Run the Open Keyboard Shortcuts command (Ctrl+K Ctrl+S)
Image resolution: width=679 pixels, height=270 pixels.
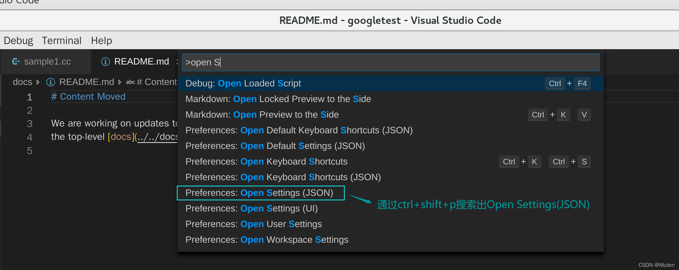click(391, 161)
